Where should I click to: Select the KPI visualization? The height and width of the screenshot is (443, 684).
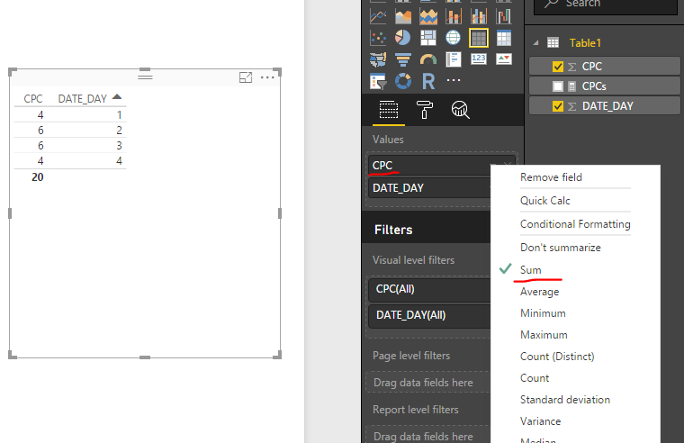click(504, 59)
